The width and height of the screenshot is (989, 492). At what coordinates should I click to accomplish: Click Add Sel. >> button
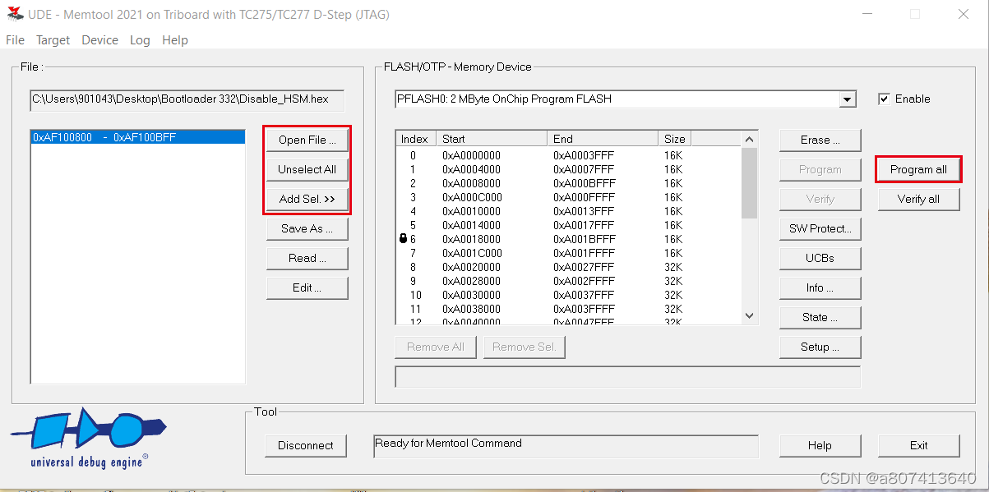[307, 200]
